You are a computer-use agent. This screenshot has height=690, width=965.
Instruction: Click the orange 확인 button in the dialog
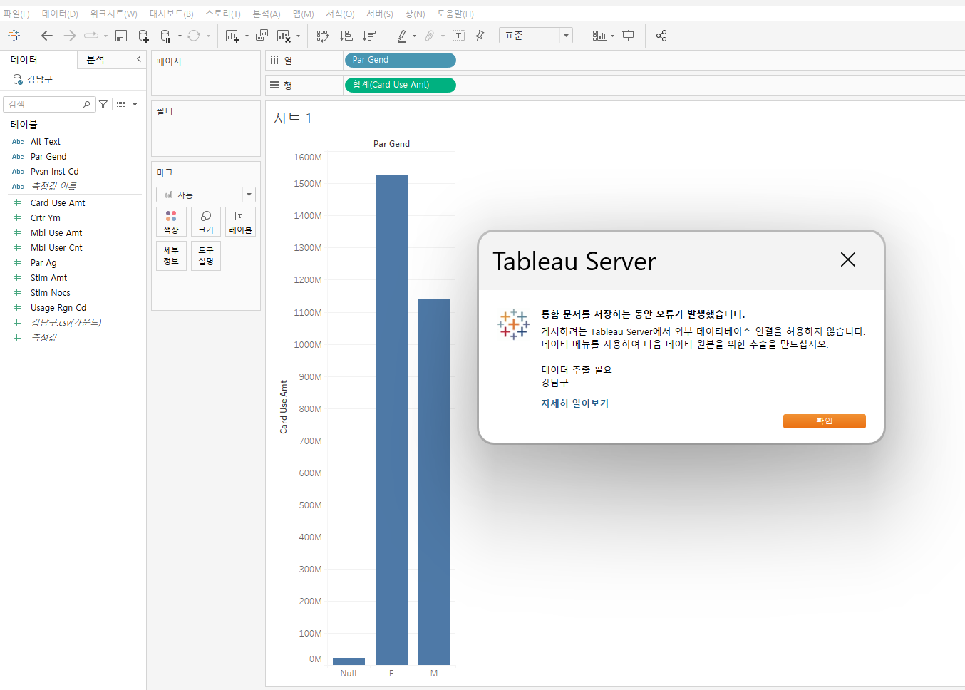824,421
